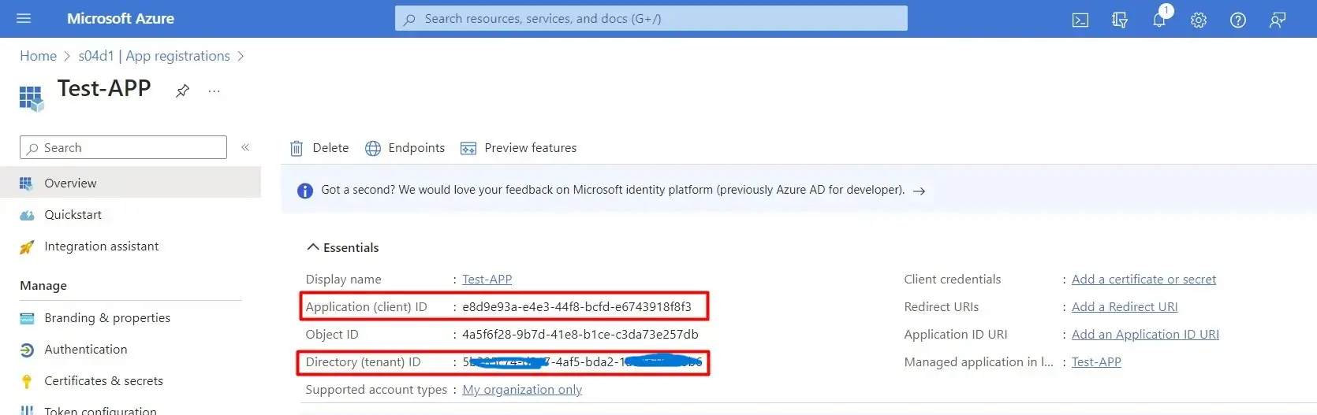
Task: Click Add a certificate or secret link
Action: 1144,280
